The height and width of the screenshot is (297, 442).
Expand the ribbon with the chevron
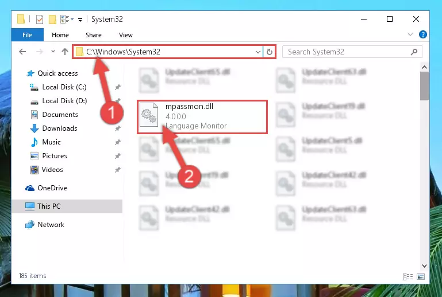point(410,34)
